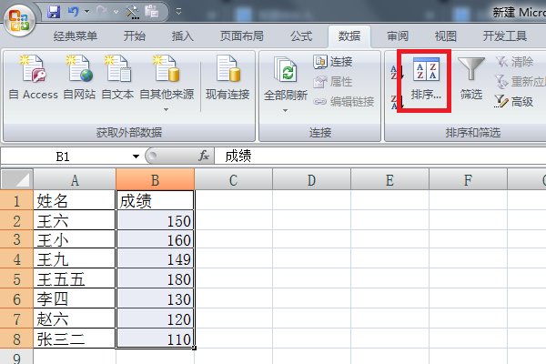Toggle the 筛选 filter funnel
The width and height of the screenshot is (546, 364).
pos(471,78)
